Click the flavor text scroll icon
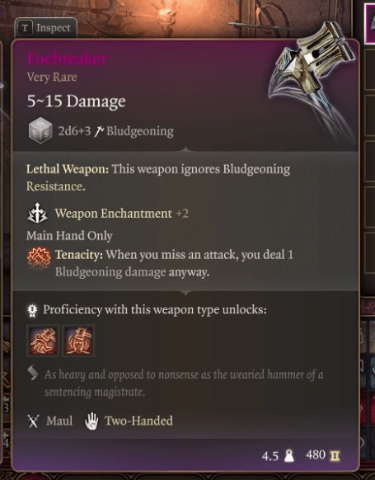The width and height of the screenshot is (375, 480). [x=33, y=373]
